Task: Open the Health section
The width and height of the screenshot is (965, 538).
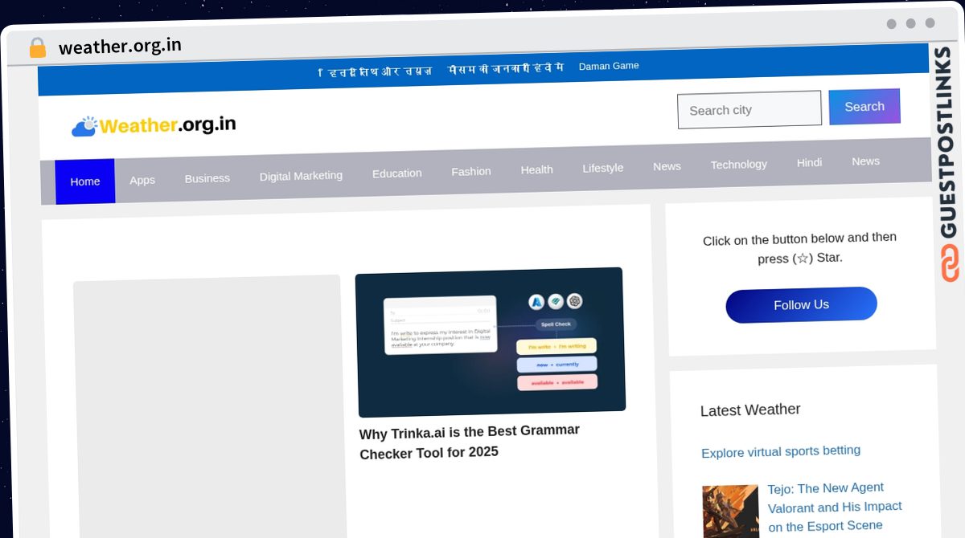Action: point(536,169)
